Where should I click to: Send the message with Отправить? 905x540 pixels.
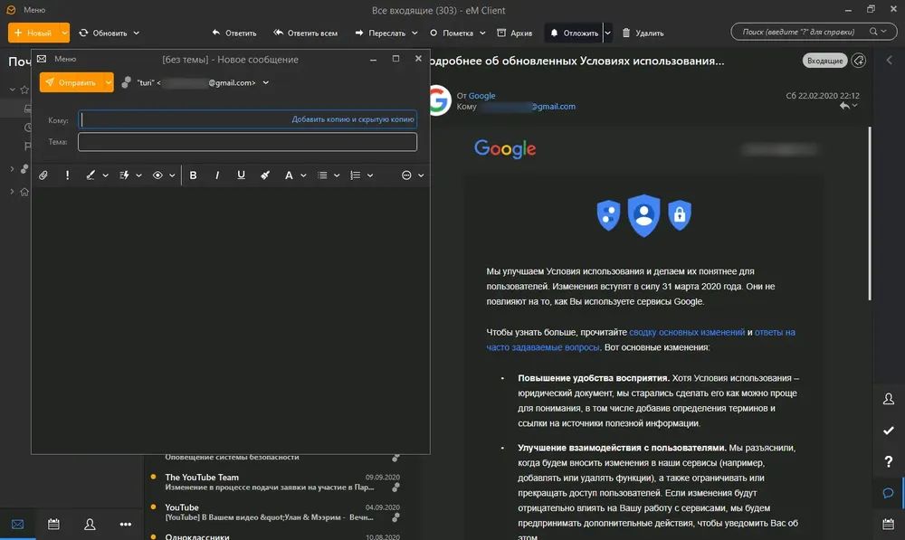(x=71, y=82)
